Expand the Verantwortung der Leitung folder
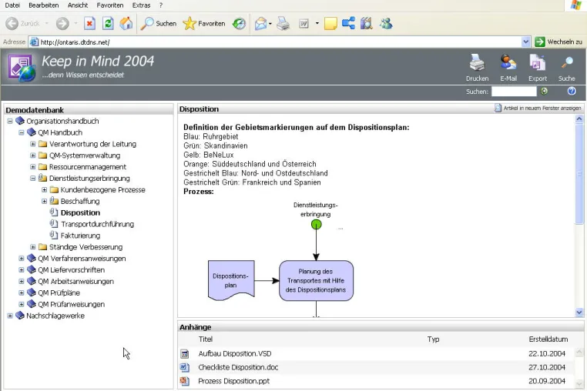Viewport: 587px width, 391px height. click(33, 144)
